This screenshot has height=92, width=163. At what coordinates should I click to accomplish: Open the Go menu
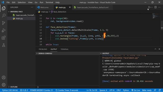36,2
